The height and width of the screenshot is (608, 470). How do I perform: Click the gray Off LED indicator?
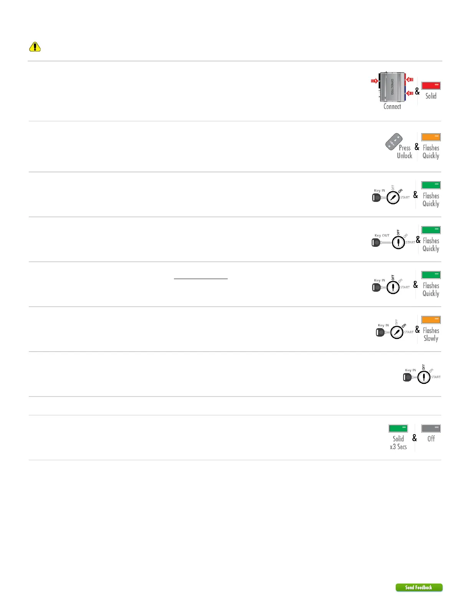click(x=431, y=428)
